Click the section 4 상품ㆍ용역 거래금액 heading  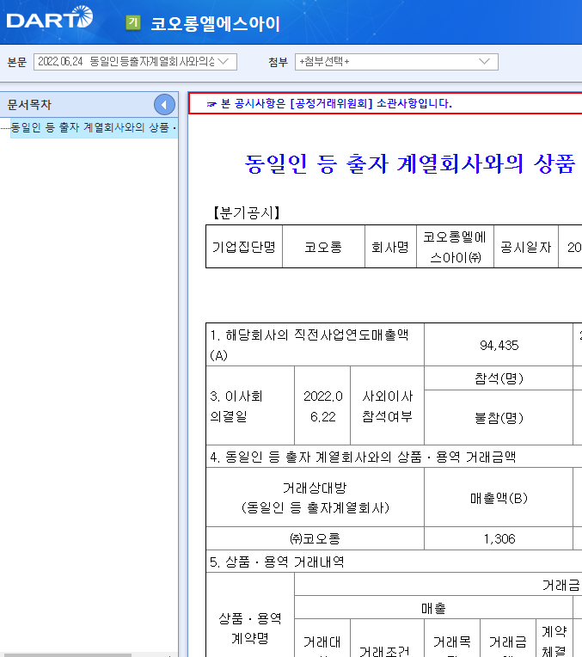tap(363, 457)
